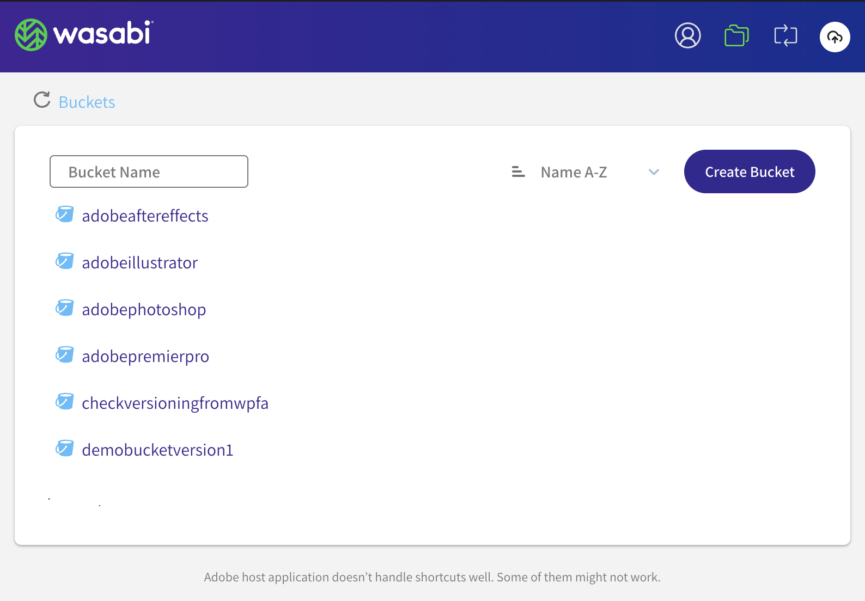
Task: Click the sort lines icon
Action: click(518, 172)
